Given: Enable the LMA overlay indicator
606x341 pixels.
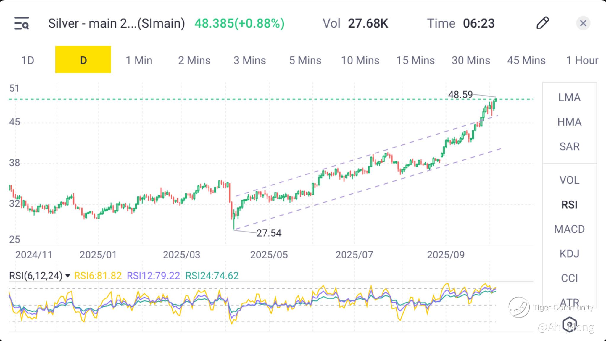Looking at the screenshot, I should [569, 98].
